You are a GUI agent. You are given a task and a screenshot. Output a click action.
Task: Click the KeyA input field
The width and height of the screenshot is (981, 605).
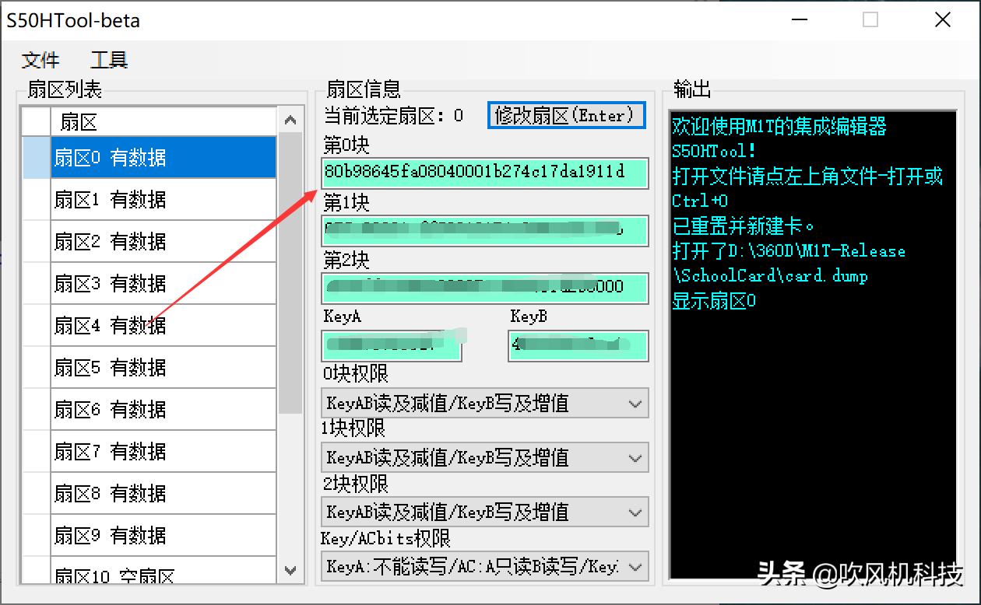pyautogui.click(x=392, y=345)
